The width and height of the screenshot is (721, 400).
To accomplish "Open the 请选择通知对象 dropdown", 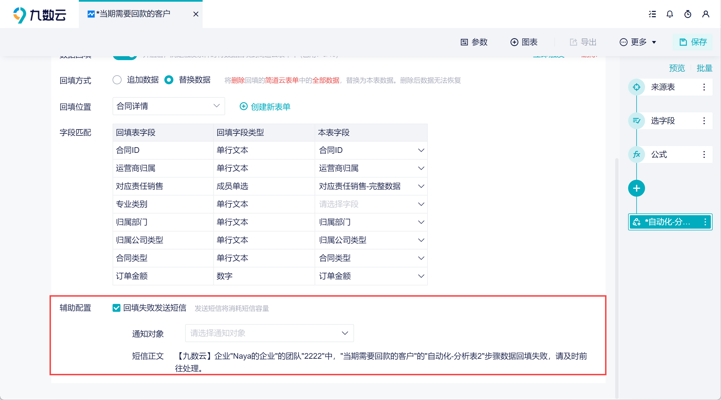I will pos(269,333).
